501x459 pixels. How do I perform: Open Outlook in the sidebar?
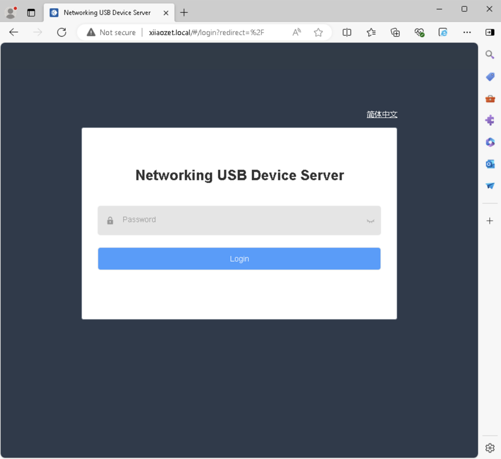coord(490,164)
